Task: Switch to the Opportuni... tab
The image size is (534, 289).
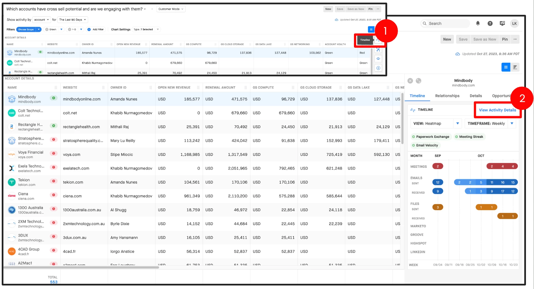Action: [501, 96]
